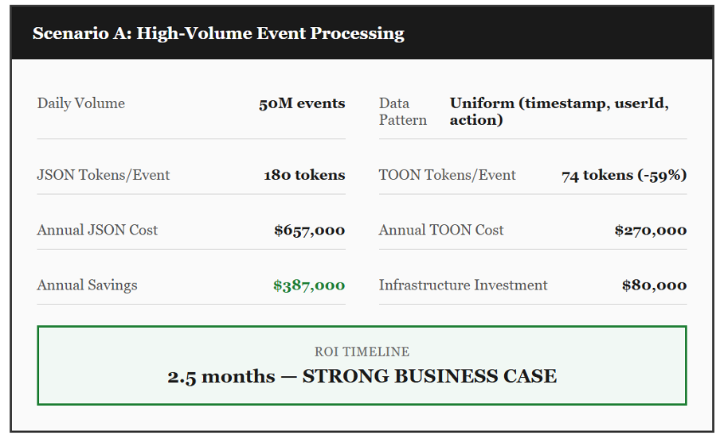
Task: Click the black scenario header bar
Action: 558,33
